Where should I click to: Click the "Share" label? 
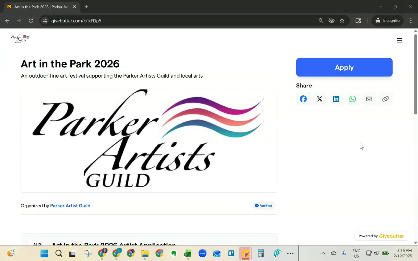304,86
